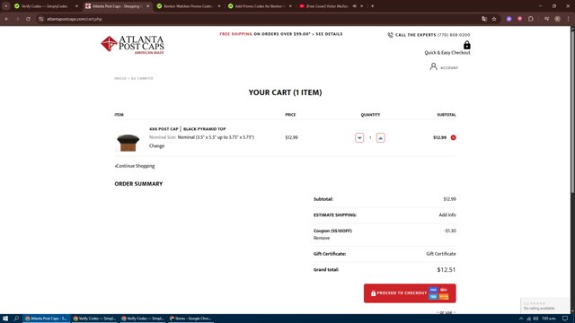Image resolution: width=575 pixels, height=323 pixels.
Task: Open the Chrome three-dot menu
Action: pyautogui.click(x=568, y=19)
